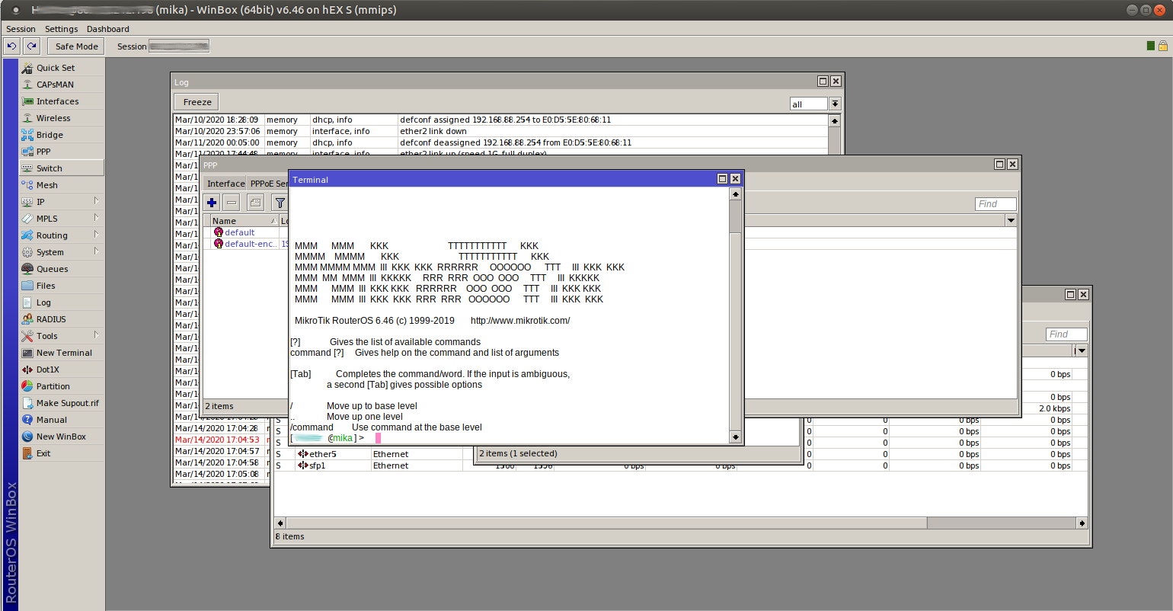Open the Switch sidebar entry
This screenshot has width=1173, height=611.
[x=61, y=168]
